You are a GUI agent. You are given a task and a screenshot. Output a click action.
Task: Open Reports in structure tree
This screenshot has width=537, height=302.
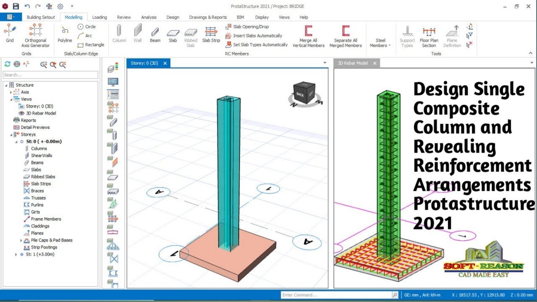coord(28,120)
